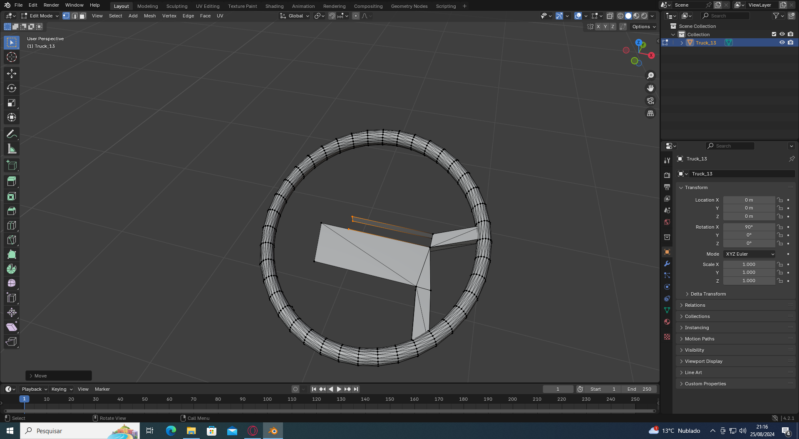The image size is (799, 439).
Task: Hide Truck_13 in viewport via eye icon
Action: point(782,42)
